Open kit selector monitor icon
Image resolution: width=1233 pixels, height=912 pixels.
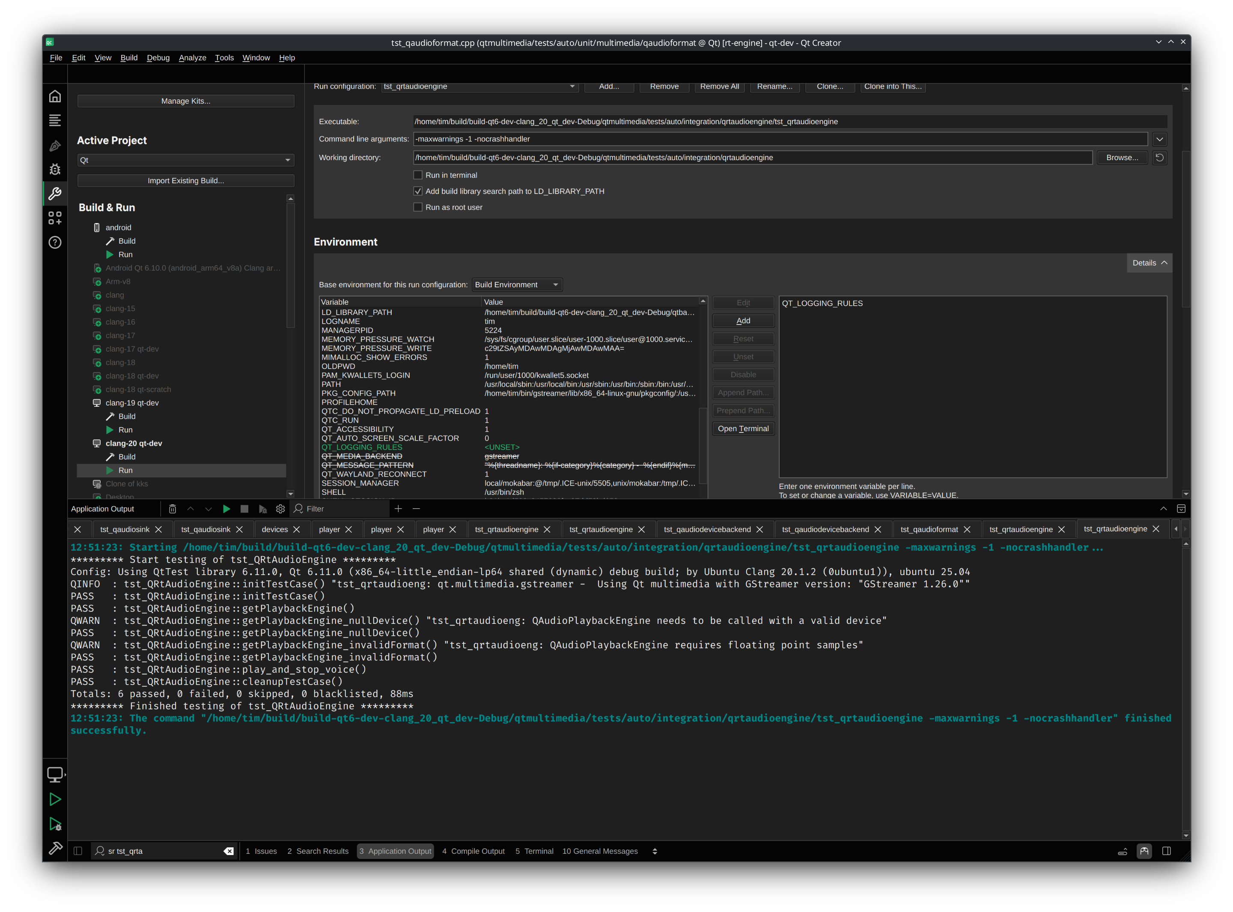click(55, 775)
